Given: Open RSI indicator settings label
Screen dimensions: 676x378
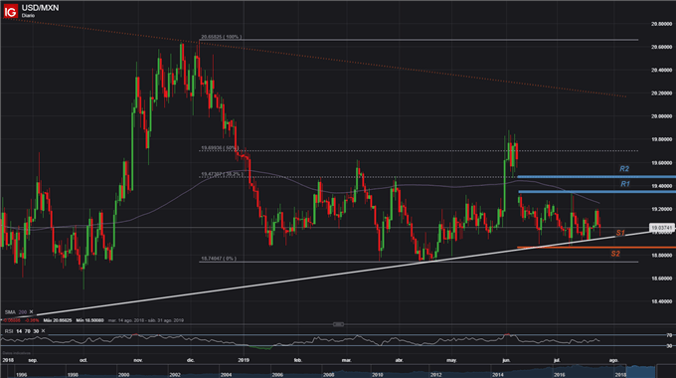Looking at the screenshot, I should pyautogui.click(x=9, y=331).
